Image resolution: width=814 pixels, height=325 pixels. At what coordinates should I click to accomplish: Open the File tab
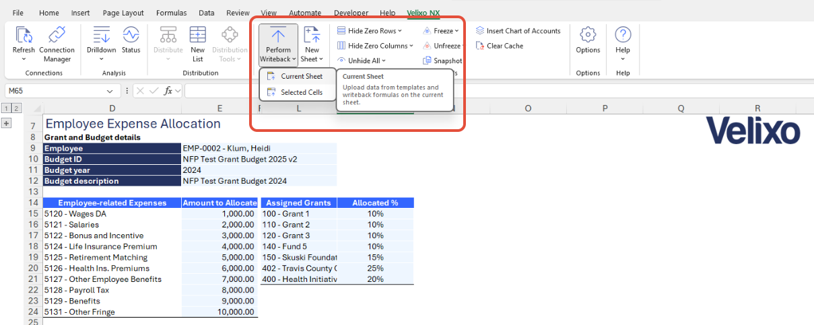click(18, 13)
